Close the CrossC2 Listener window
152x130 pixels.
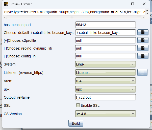pyautogui.click(x=144, y=4)
